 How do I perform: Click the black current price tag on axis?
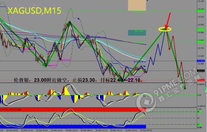tap(201, 71)
